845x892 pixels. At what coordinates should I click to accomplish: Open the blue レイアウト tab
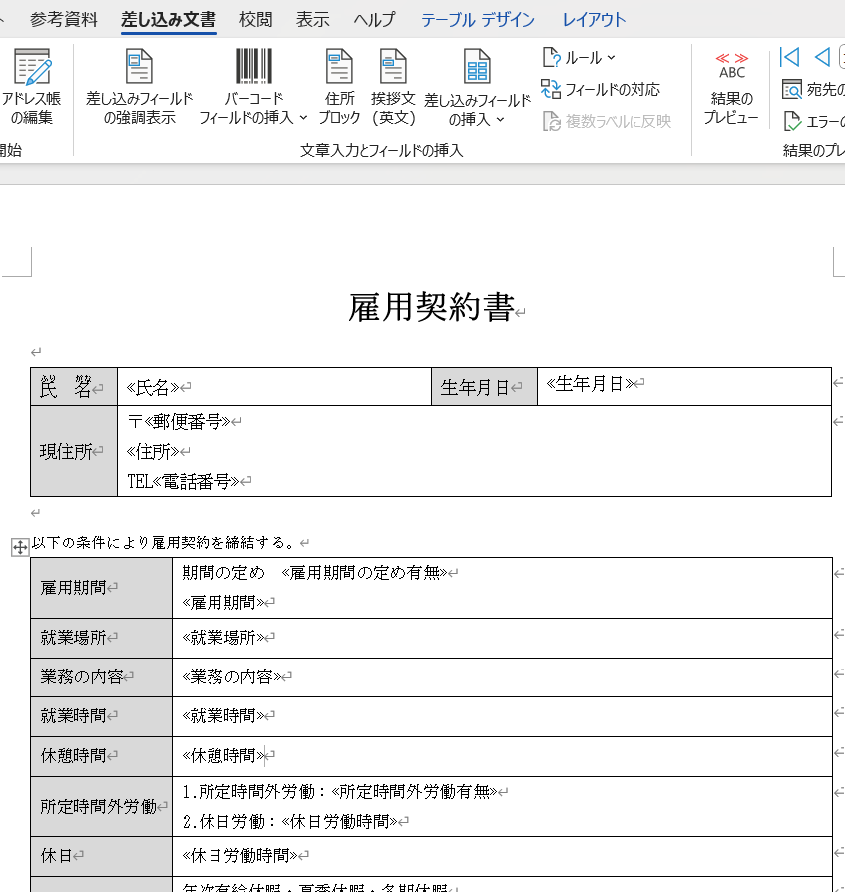coord(594,19)
